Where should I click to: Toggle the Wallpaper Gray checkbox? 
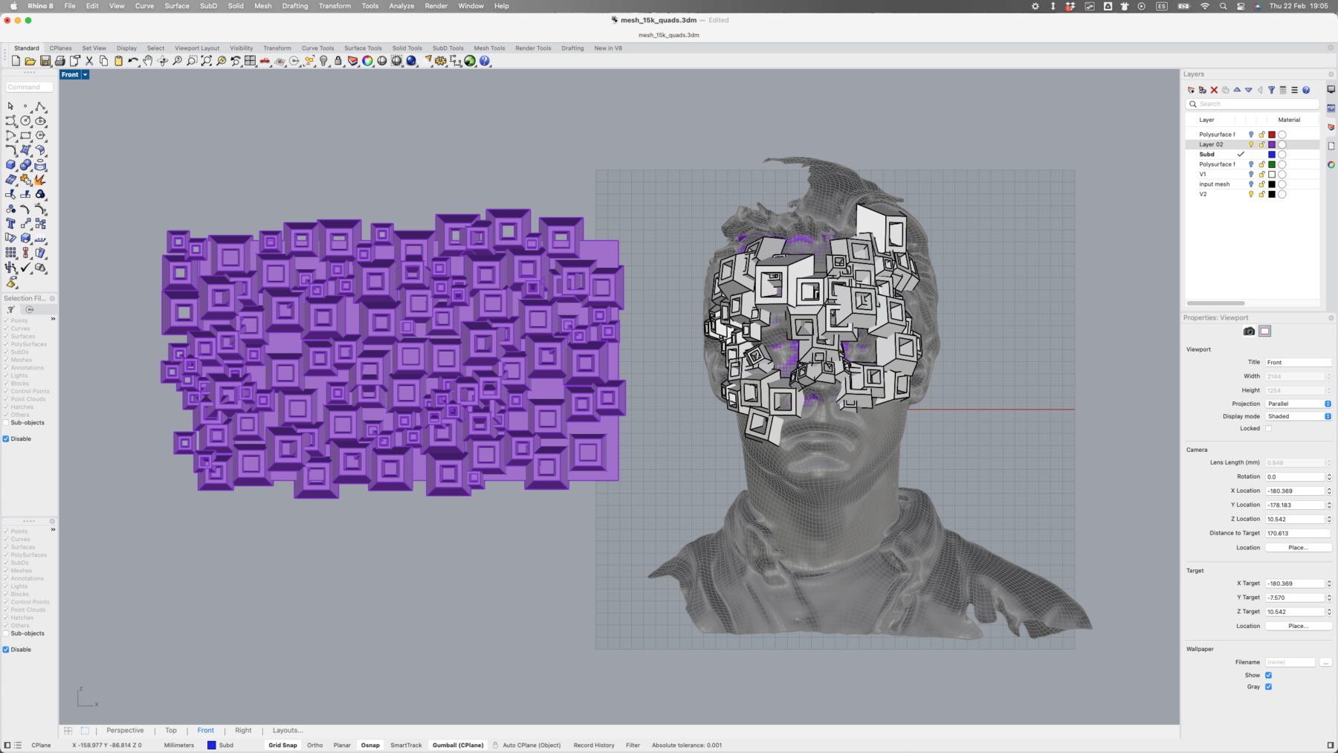point(1268,687)
